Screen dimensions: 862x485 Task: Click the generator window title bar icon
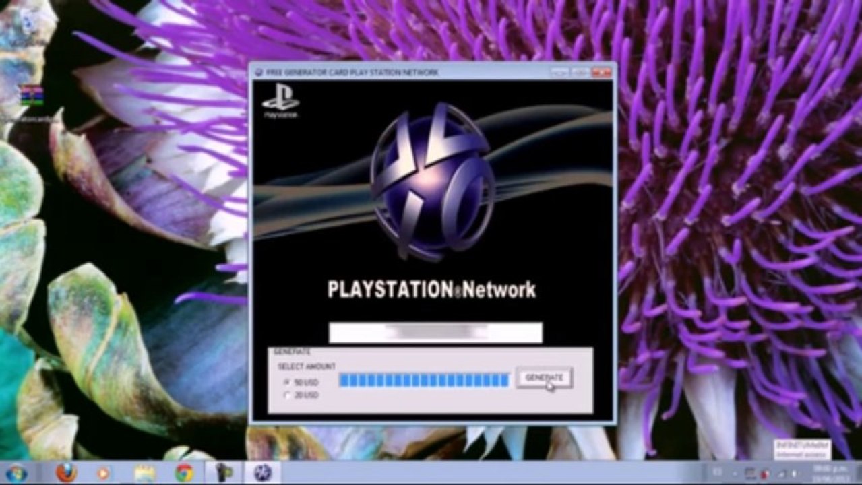260,72
